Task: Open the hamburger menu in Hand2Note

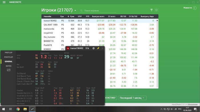Action: (x=4, y=2)
